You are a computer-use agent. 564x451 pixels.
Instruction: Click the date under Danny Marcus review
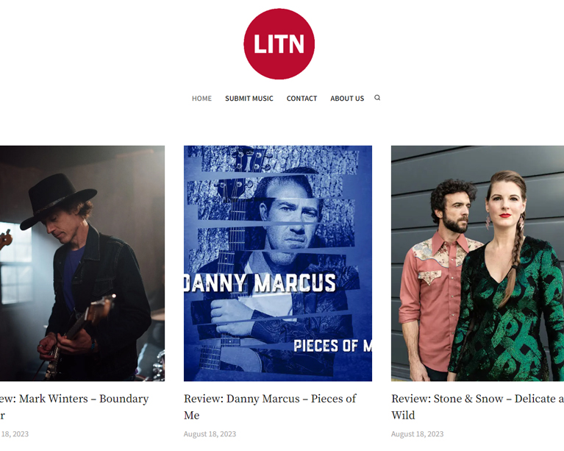tap(210, 434)
